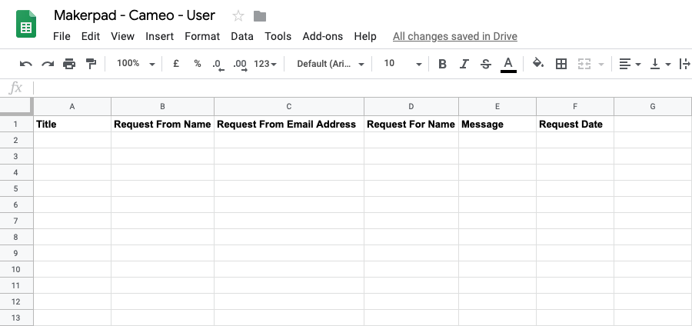Open the 123 more formats dropdown
The height and width of the screenshot is (326, 692).
(265, 64)
